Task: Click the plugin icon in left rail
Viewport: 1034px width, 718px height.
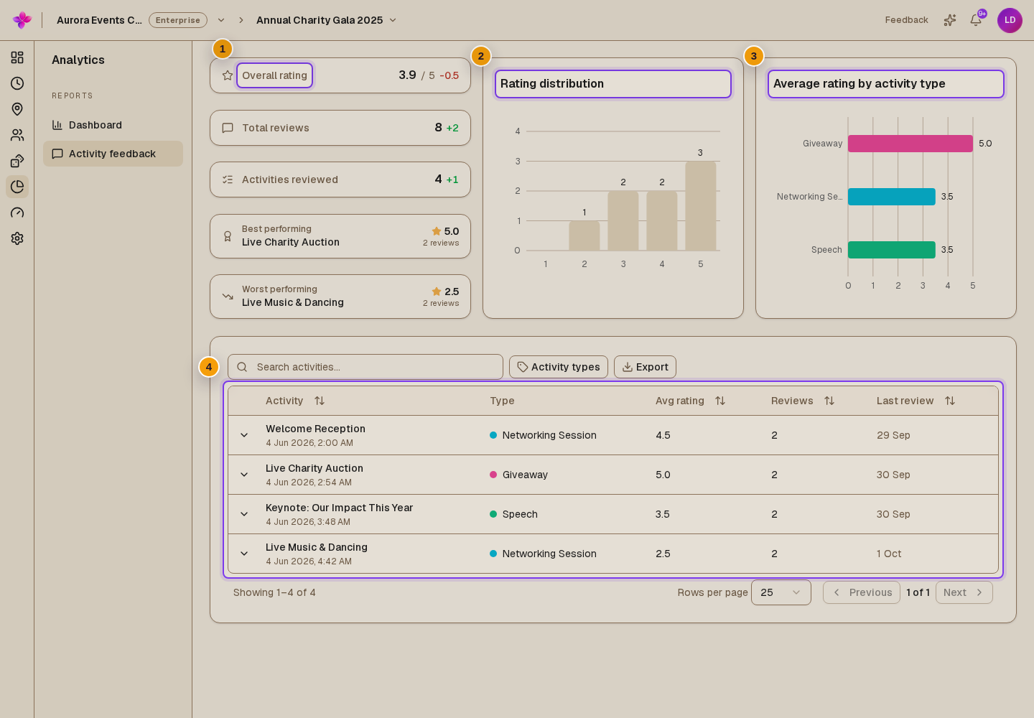Action: coord(17,161)
